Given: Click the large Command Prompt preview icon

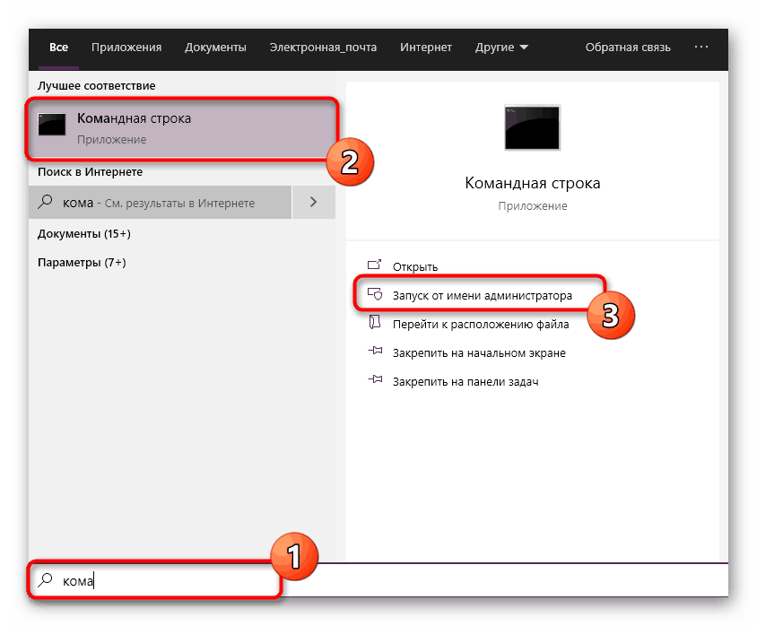Looking at the screenshot, I should pyautogui.click(x=532, y=128).
